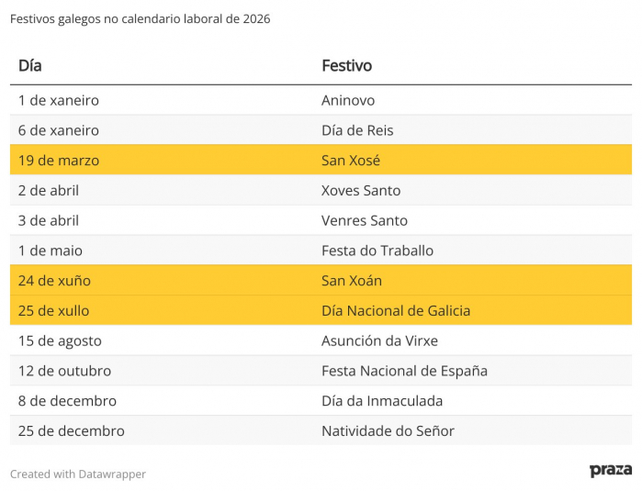Viewport: 642px width, 491px height.
Task: Click Día Nacional de Galicia entry
Action: click(396, 310)
